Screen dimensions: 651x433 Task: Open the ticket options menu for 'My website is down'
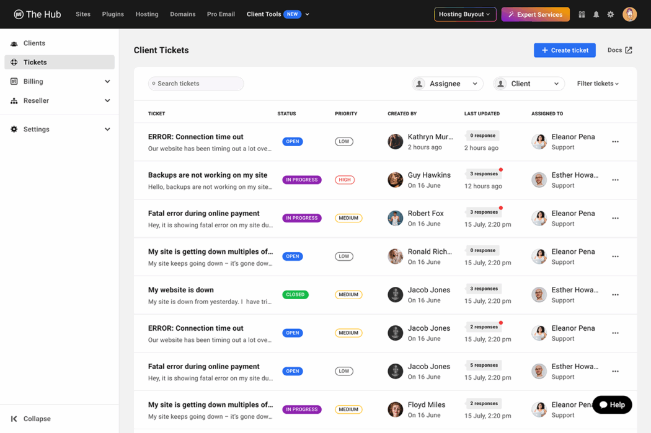615,294
